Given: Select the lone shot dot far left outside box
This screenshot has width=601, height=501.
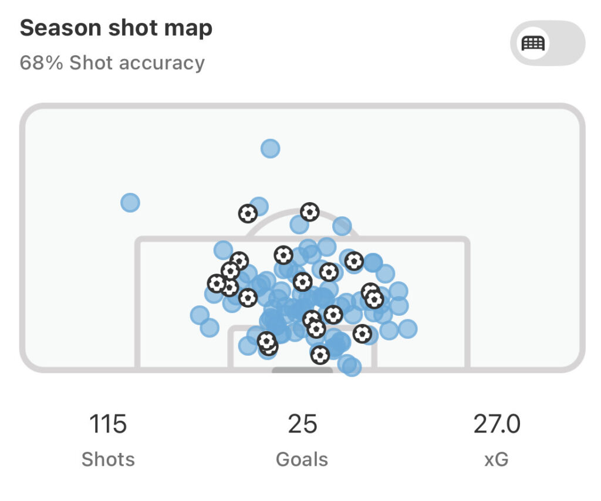Looking at the screenshot, I should tap(130, 203).
